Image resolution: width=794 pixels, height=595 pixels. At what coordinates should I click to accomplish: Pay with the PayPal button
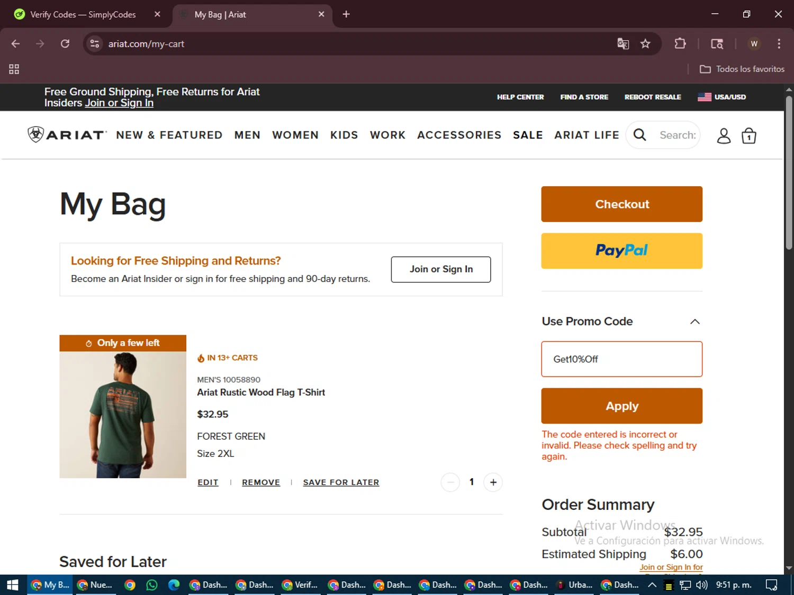pyautogui.click(x=622, y=251)
